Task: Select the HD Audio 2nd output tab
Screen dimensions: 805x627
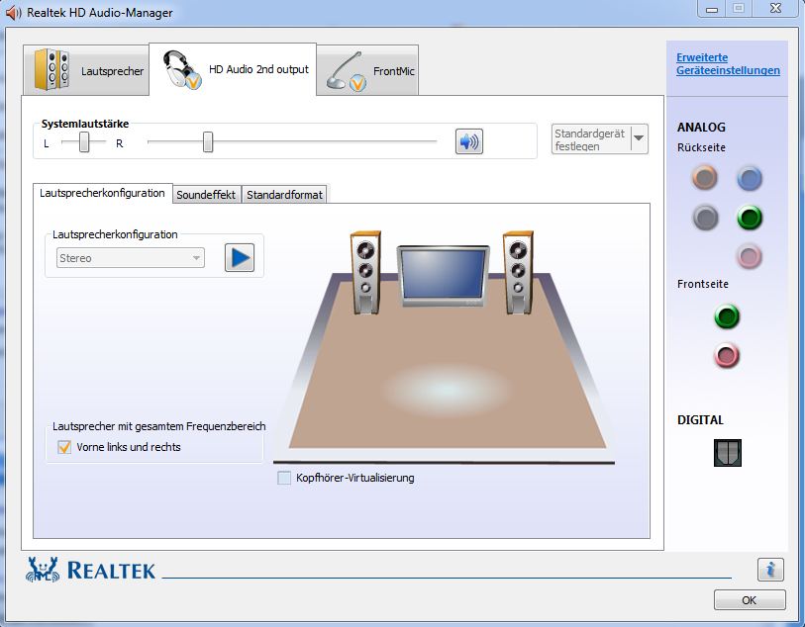Action: click(233, 69)
